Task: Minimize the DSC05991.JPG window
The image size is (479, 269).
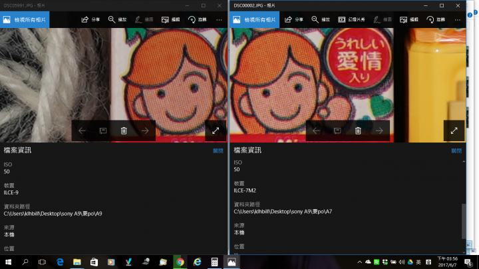Action: 187,5
